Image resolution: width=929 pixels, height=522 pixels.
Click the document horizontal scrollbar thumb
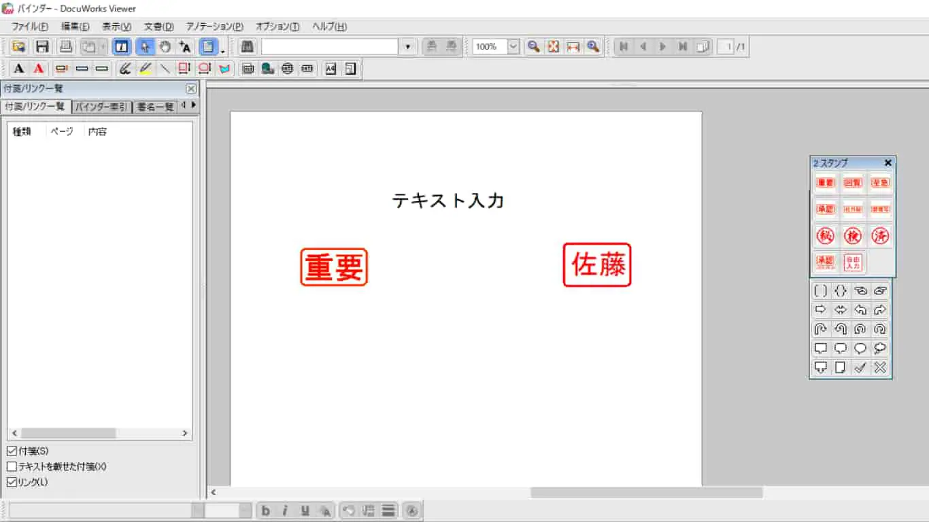[647, 492]
